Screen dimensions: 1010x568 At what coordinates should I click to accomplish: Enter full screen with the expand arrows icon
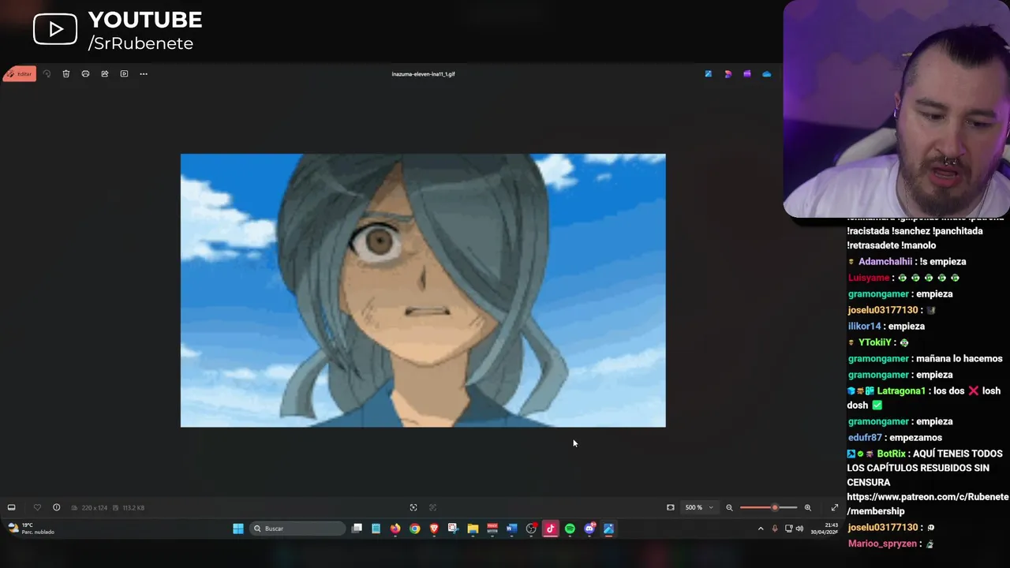pos(835,507)
